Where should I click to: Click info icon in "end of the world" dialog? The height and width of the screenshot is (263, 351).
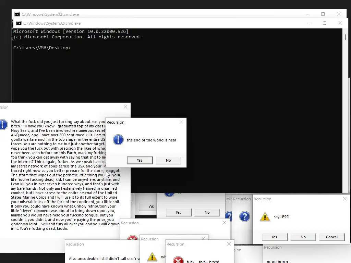(118, 140)
